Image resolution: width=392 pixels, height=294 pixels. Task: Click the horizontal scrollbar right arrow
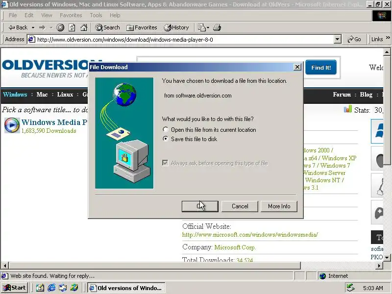[379, 265]
